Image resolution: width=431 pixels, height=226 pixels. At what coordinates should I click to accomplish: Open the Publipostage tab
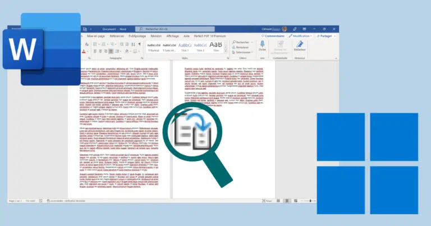coord(137,36)
